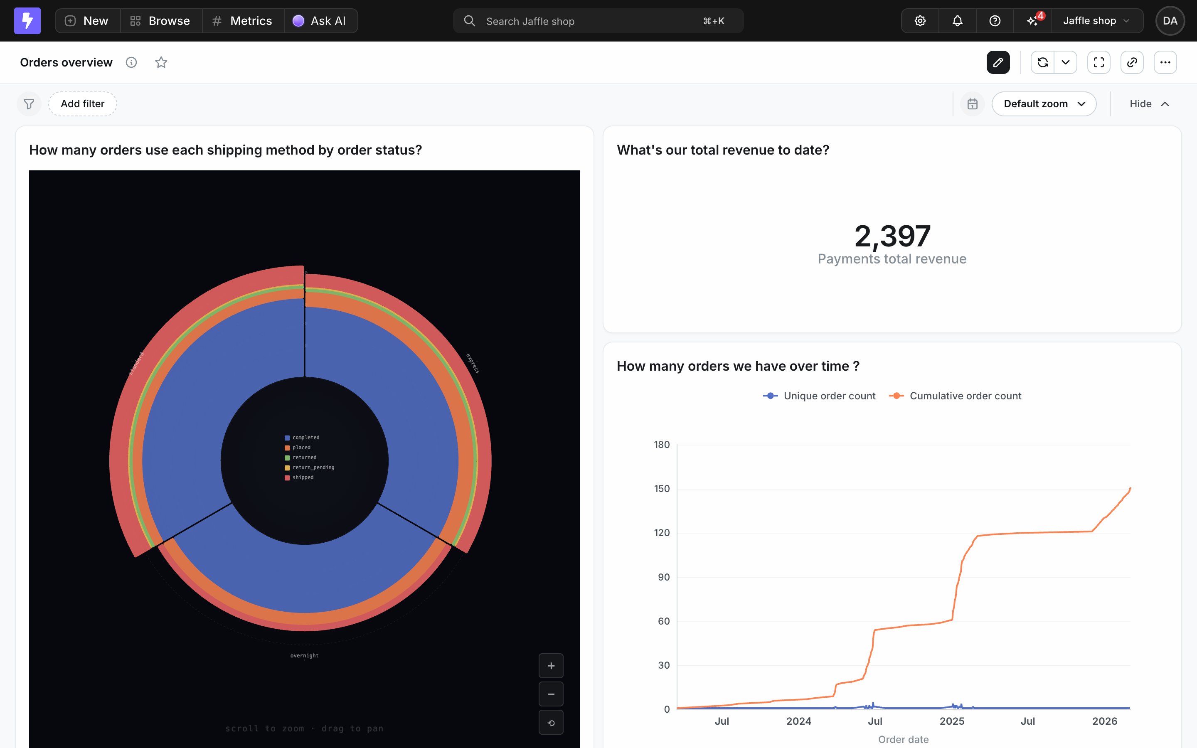Click the 2,397 revenue value
The image size is (1197, 748).
click(892, 236)
